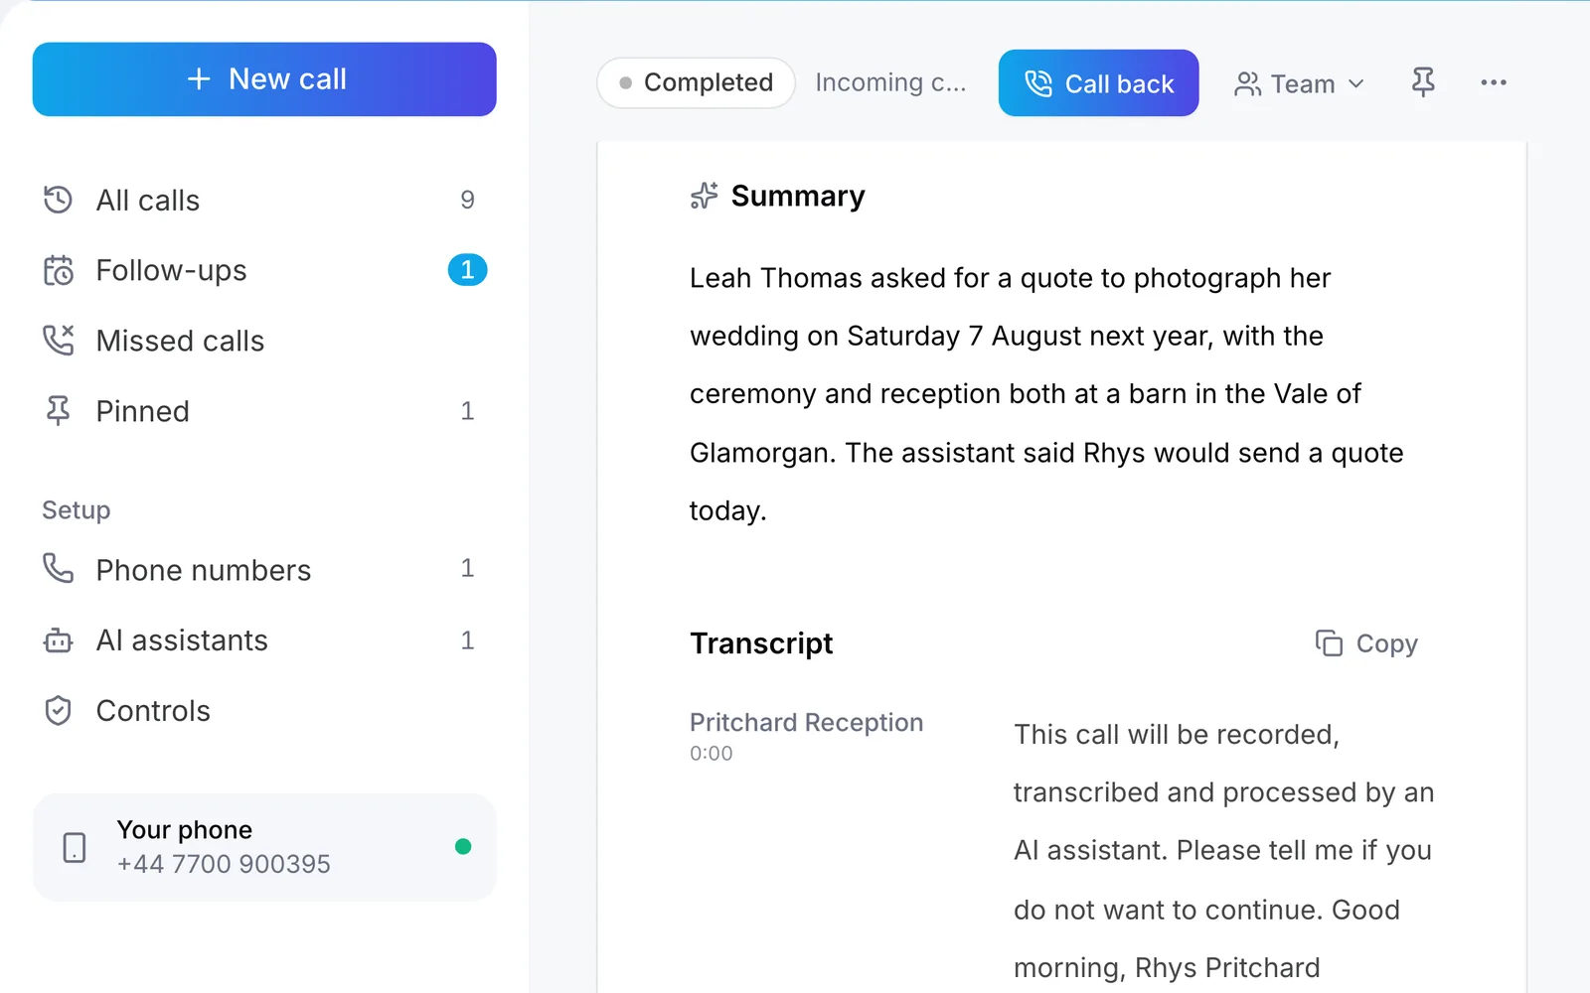The image size is (1590, 993).
Task: Click the mobile device icon in Your phone
Action: click(75, 847)
